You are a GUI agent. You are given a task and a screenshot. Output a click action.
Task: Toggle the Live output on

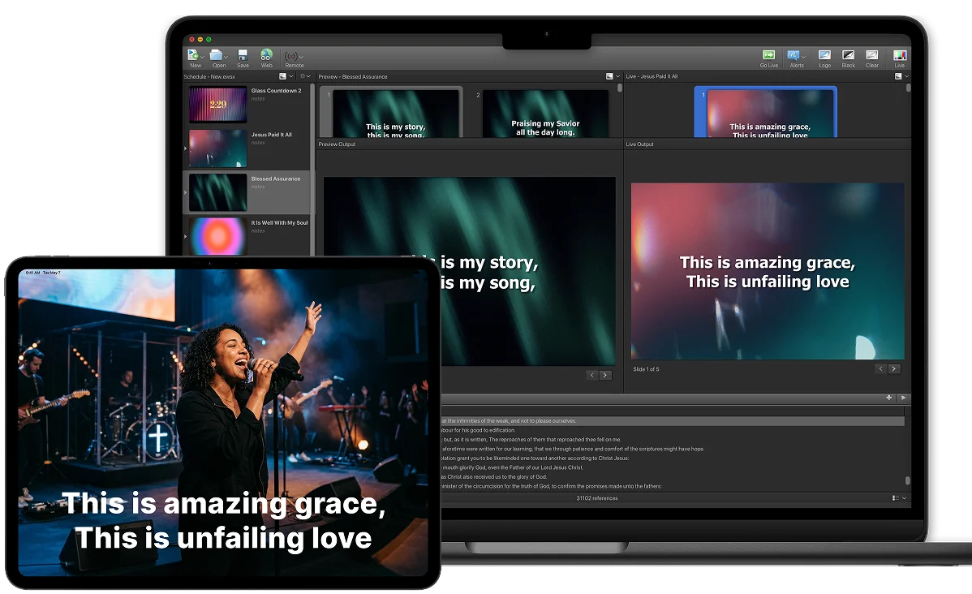pyautogui.click(x=899, y=54)
